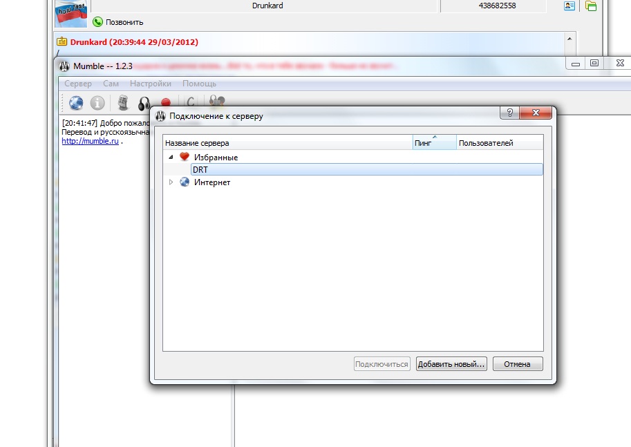Open the Настройки menu
The height and width of the screenshot is (447, 631).
click(x=151, y=84)
